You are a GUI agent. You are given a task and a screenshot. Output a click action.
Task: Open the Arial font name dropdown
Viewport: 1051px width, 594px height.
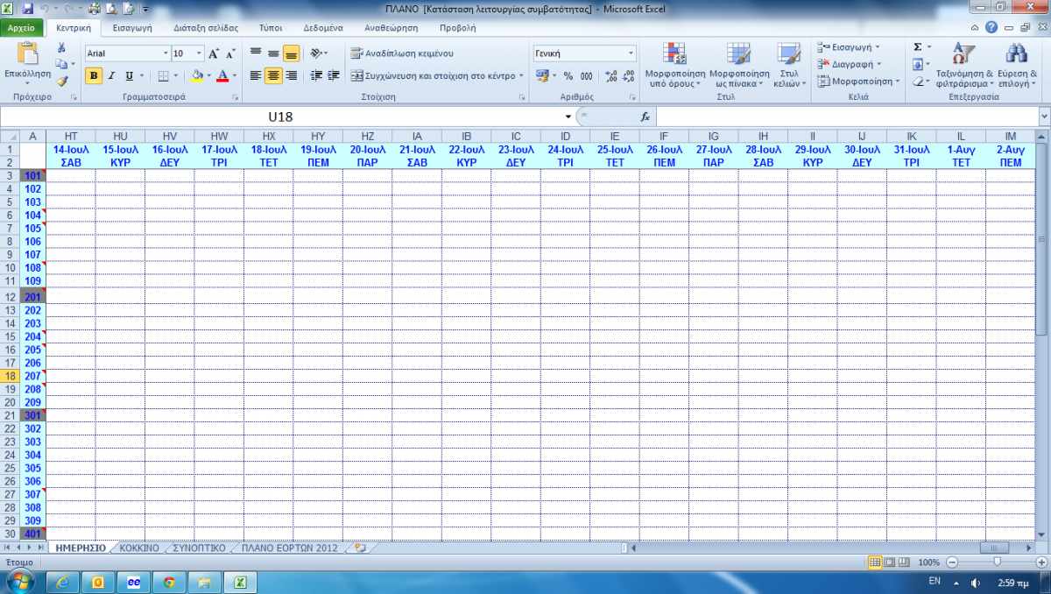point(166,53)
